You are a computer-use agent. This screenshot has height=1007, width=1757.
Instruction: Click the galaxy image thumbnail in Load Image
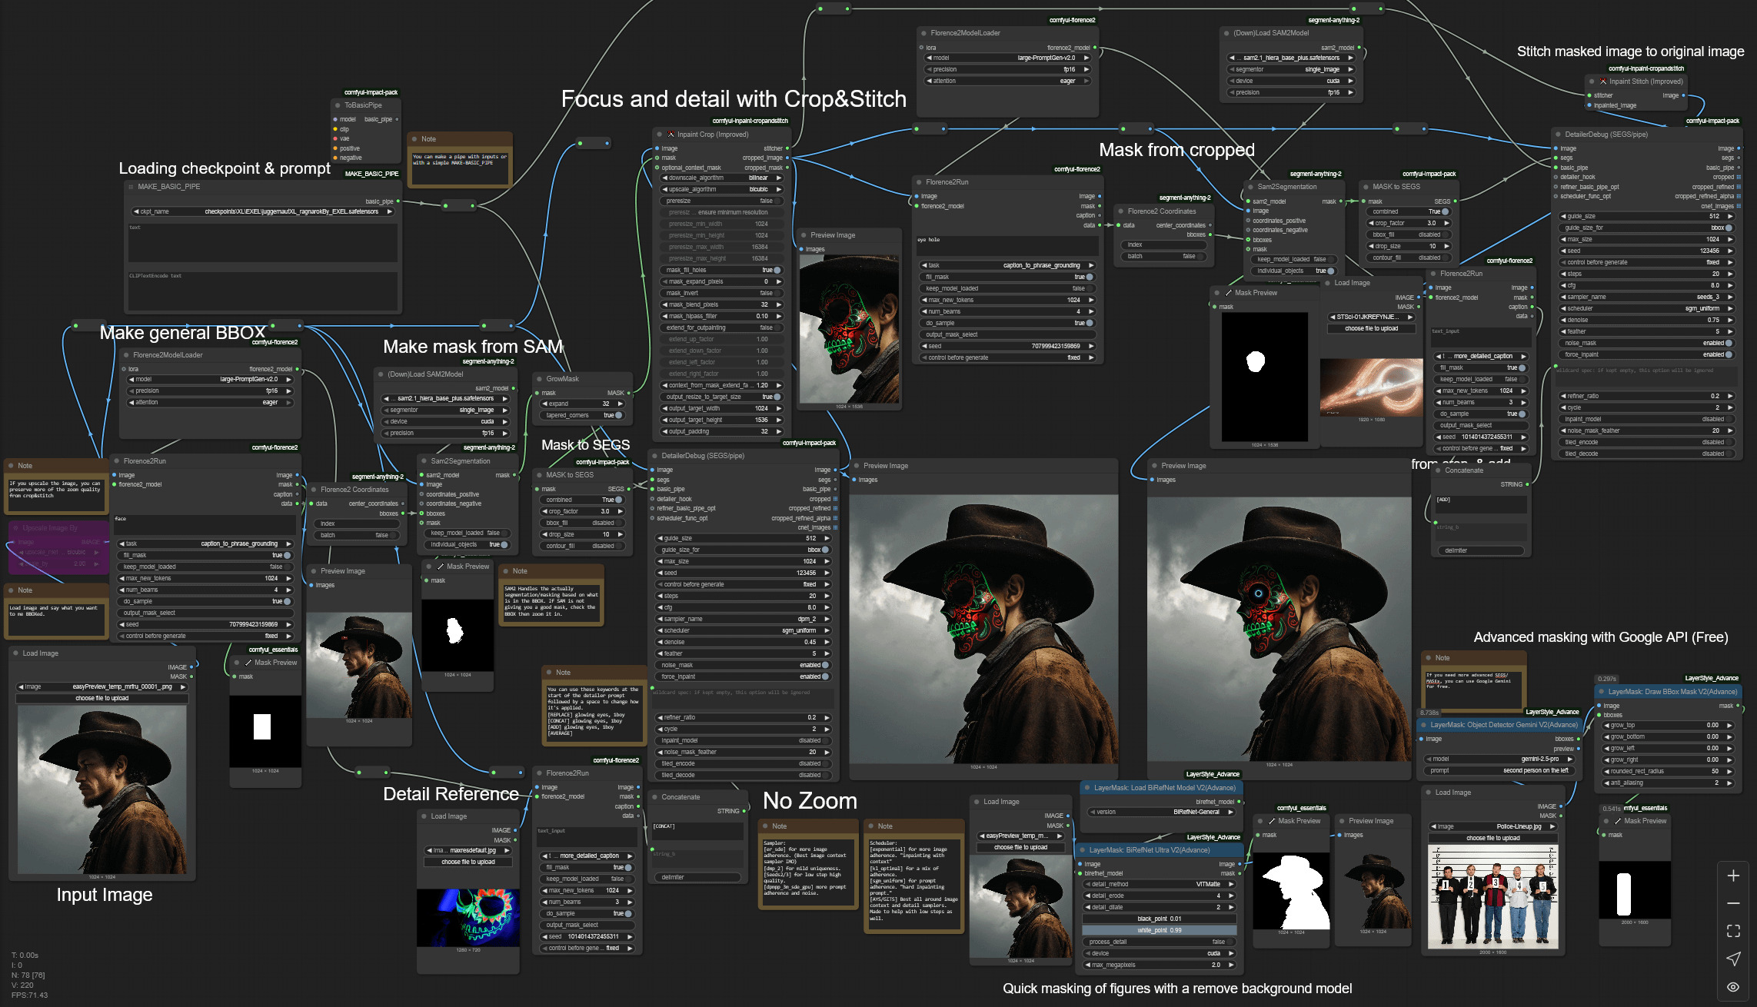(x=1371, y=387)
